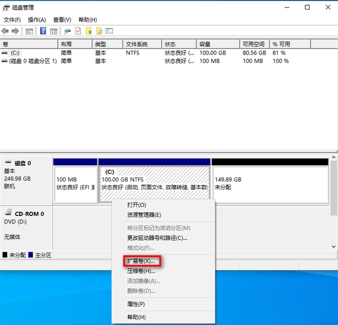Click the 容量 column header
The width and height of the screenshot is (338, 325).
pos(205,44)
